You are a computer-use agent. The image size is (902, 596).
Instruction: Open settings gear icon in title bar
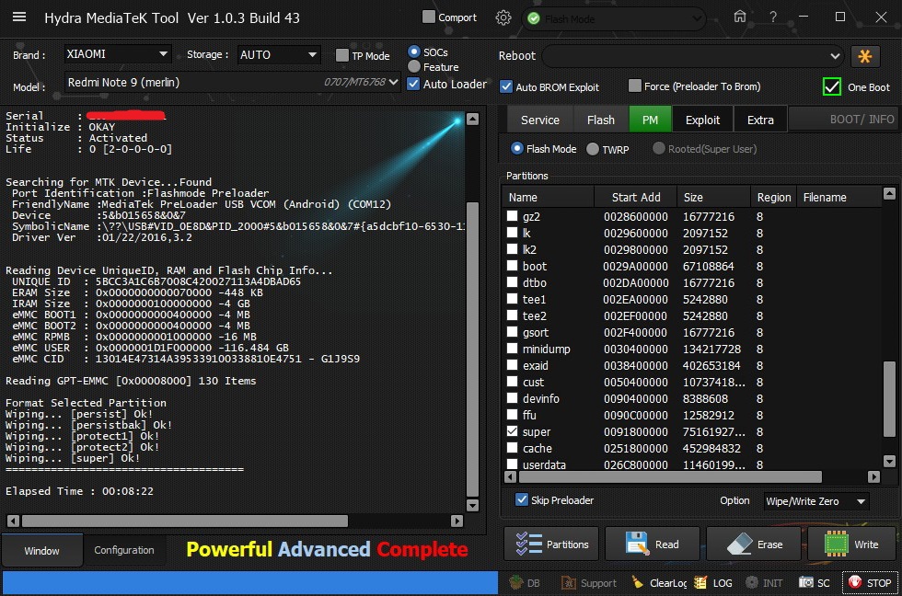click(x=503, y=17)
